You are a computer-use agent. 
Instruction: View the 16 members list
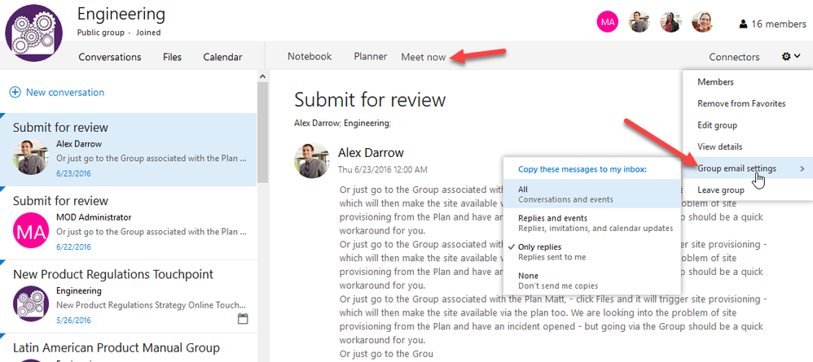778,24
